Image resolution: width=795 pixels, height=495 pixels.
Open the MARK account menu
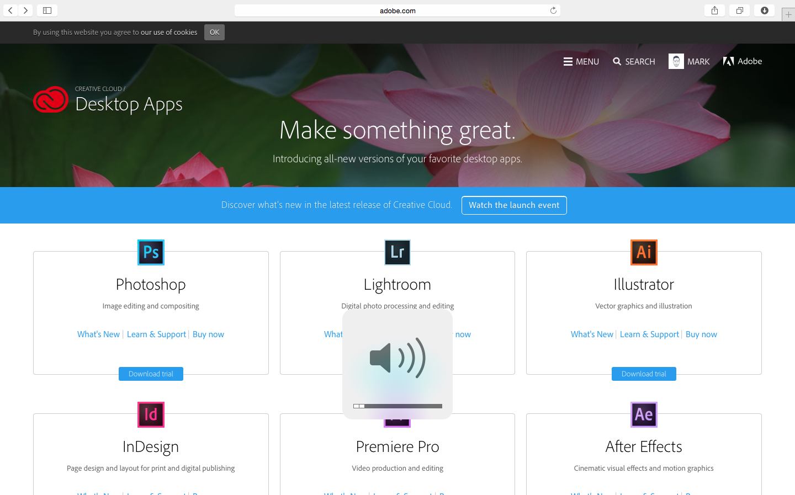pos(689,61)
